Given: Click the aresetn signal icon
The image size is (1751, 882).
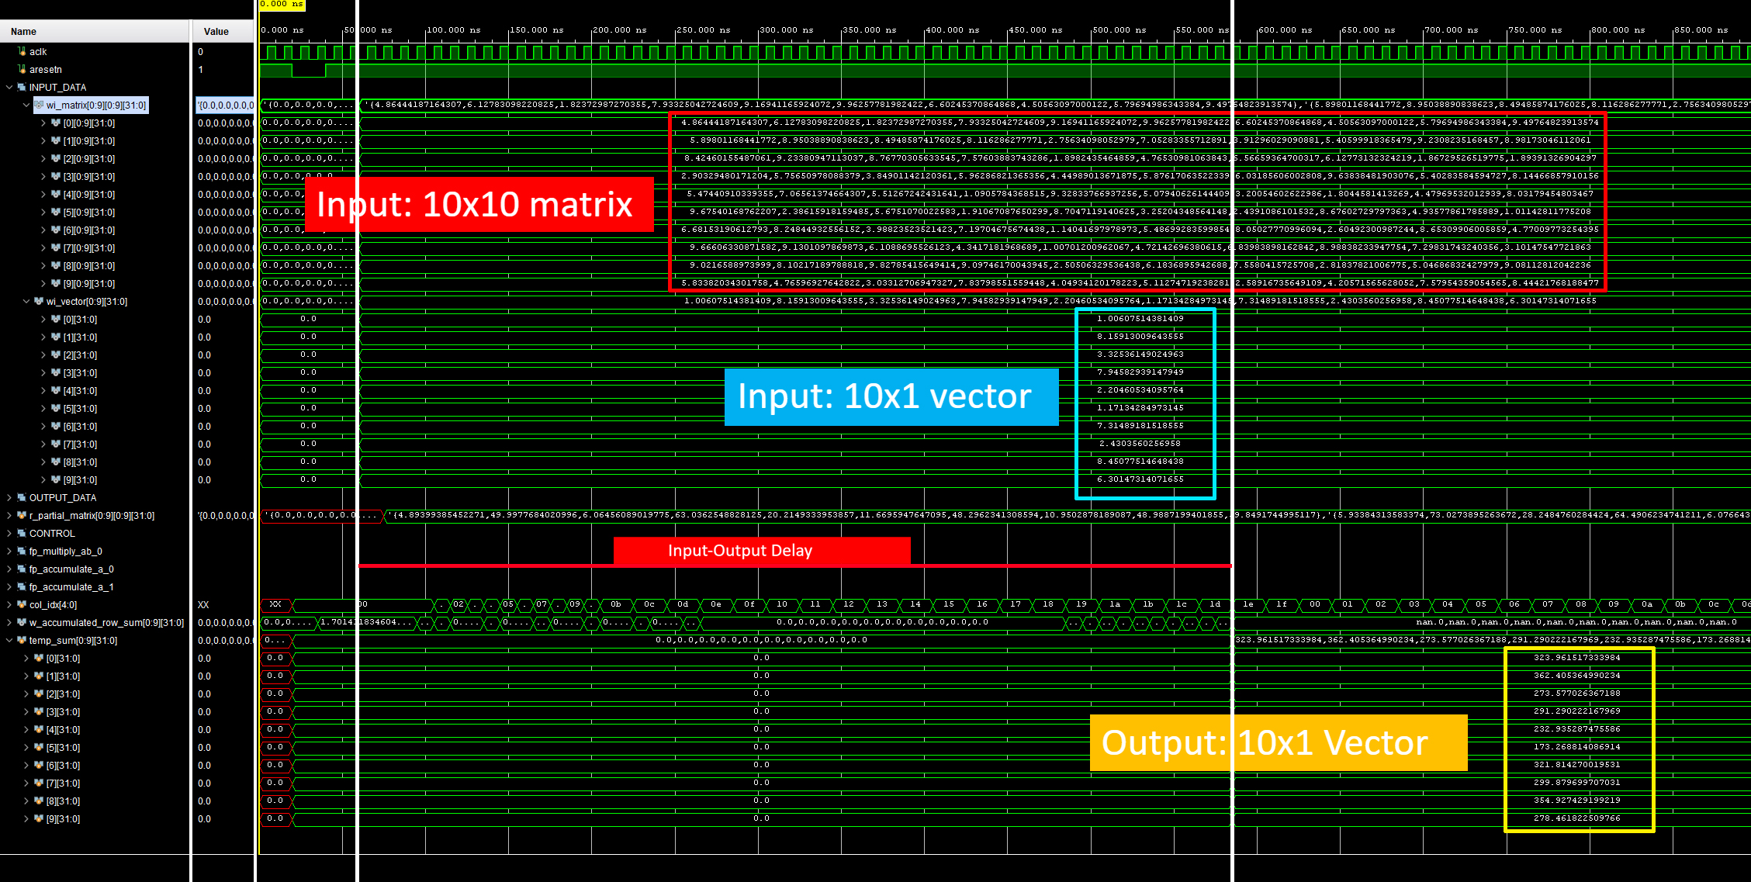Looking at the screenshot, I should 22,69.
